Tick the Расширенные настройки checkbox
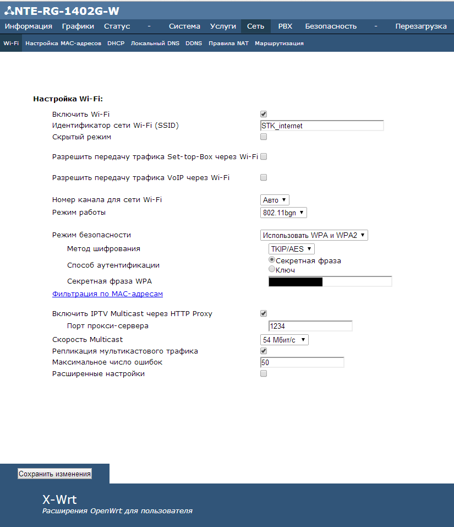The width and height of the screenshot is (454, 527). 264,373
